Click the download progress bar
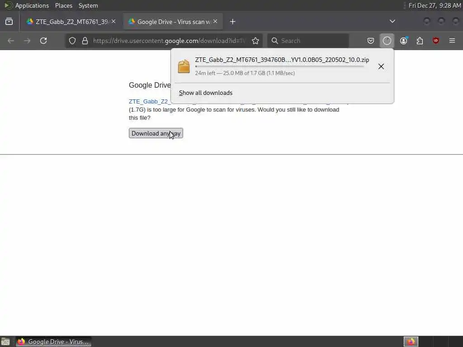Screen dimensions: 463x347 click(x=279, y=67)
